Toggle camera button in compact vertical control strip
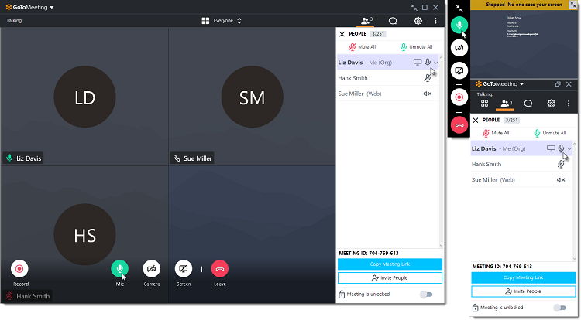581x320 pixels. pyautogui.click(x=459, y=48)
